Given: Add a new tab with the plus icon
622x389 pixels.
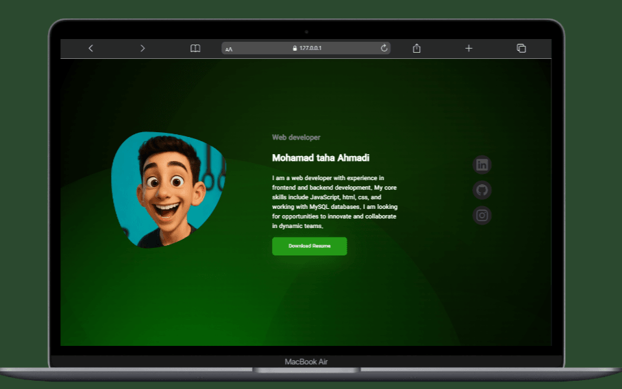Looking at the screenshot, I should pyautogui.click(x=469, y=49).
